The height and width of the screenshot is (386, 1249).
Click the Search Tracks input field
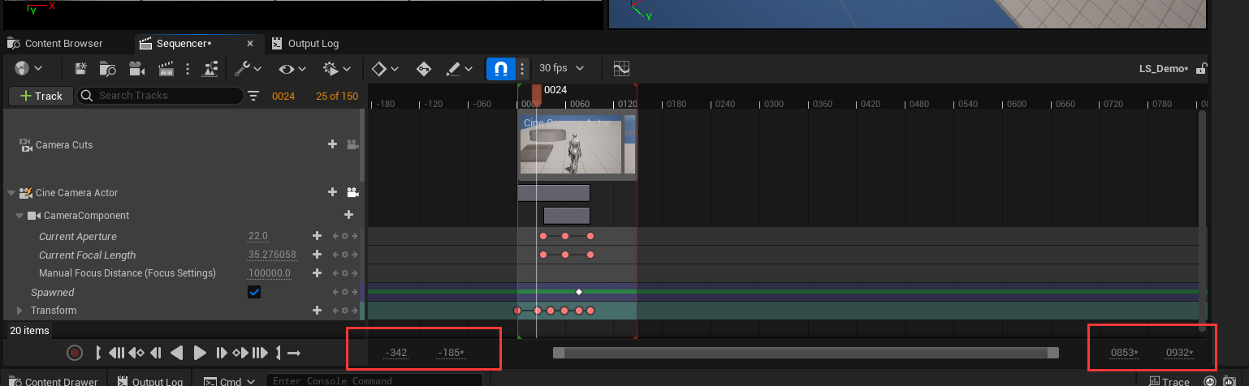(x=166, y=96)
